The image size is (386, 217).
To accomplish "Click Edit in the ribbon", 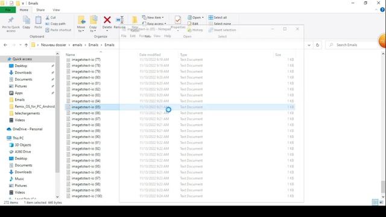I will (x=193, y=24).
